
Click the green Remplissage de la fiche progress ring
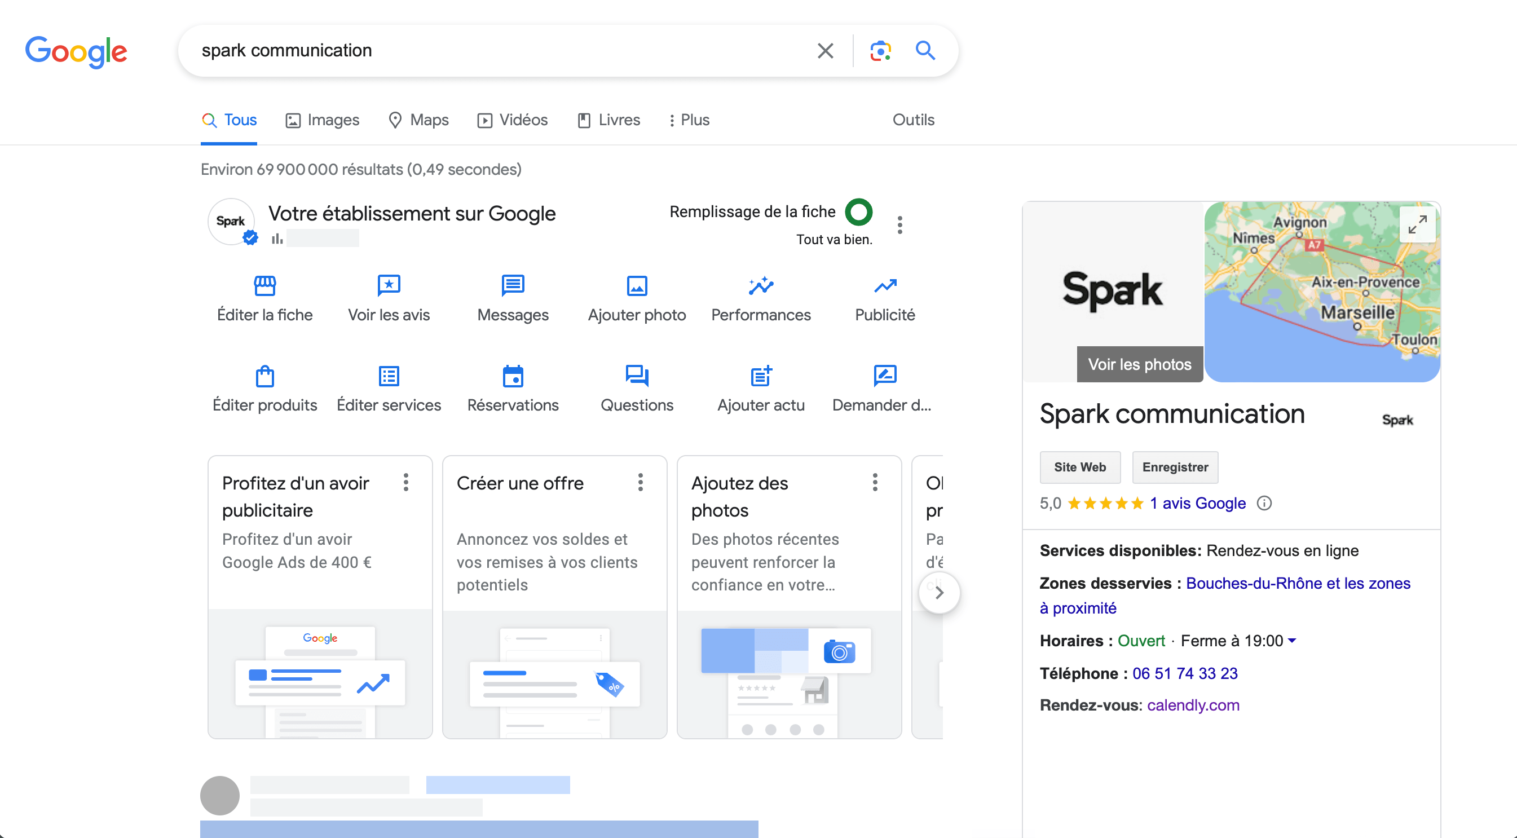coord(859,212)
